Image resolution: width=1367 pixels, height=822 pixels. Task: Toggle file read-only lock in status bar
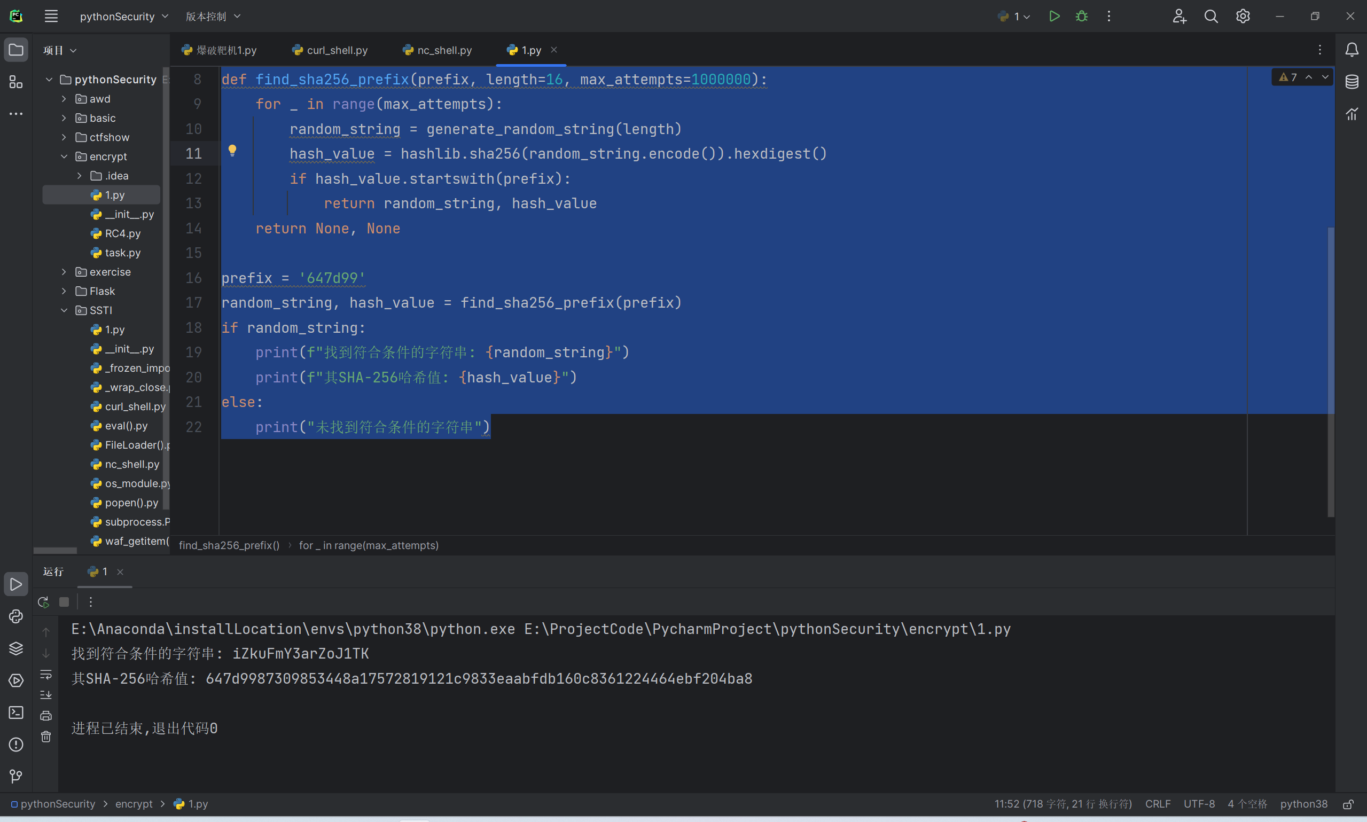[1348, 804]
